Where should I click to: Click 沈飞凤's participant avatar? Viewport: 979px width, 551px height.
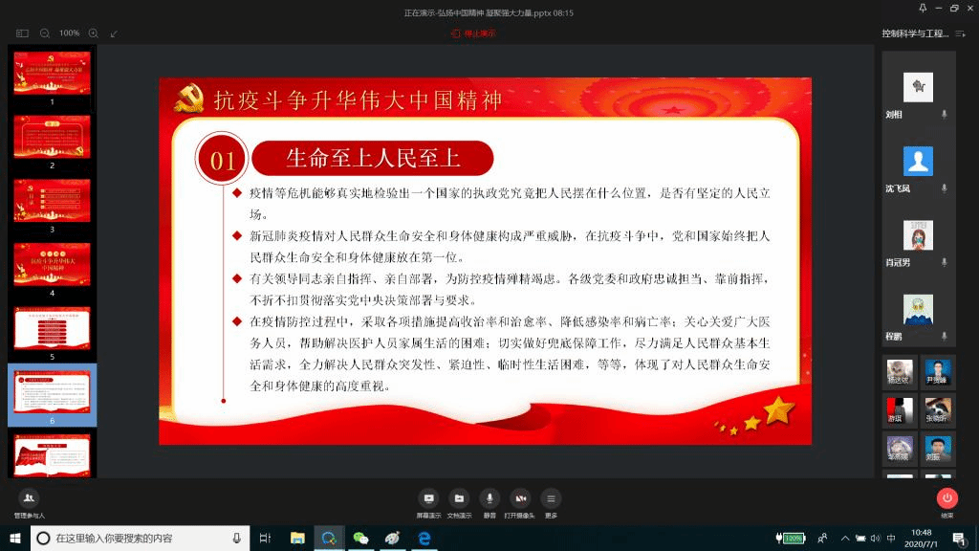tap(918, 162)
